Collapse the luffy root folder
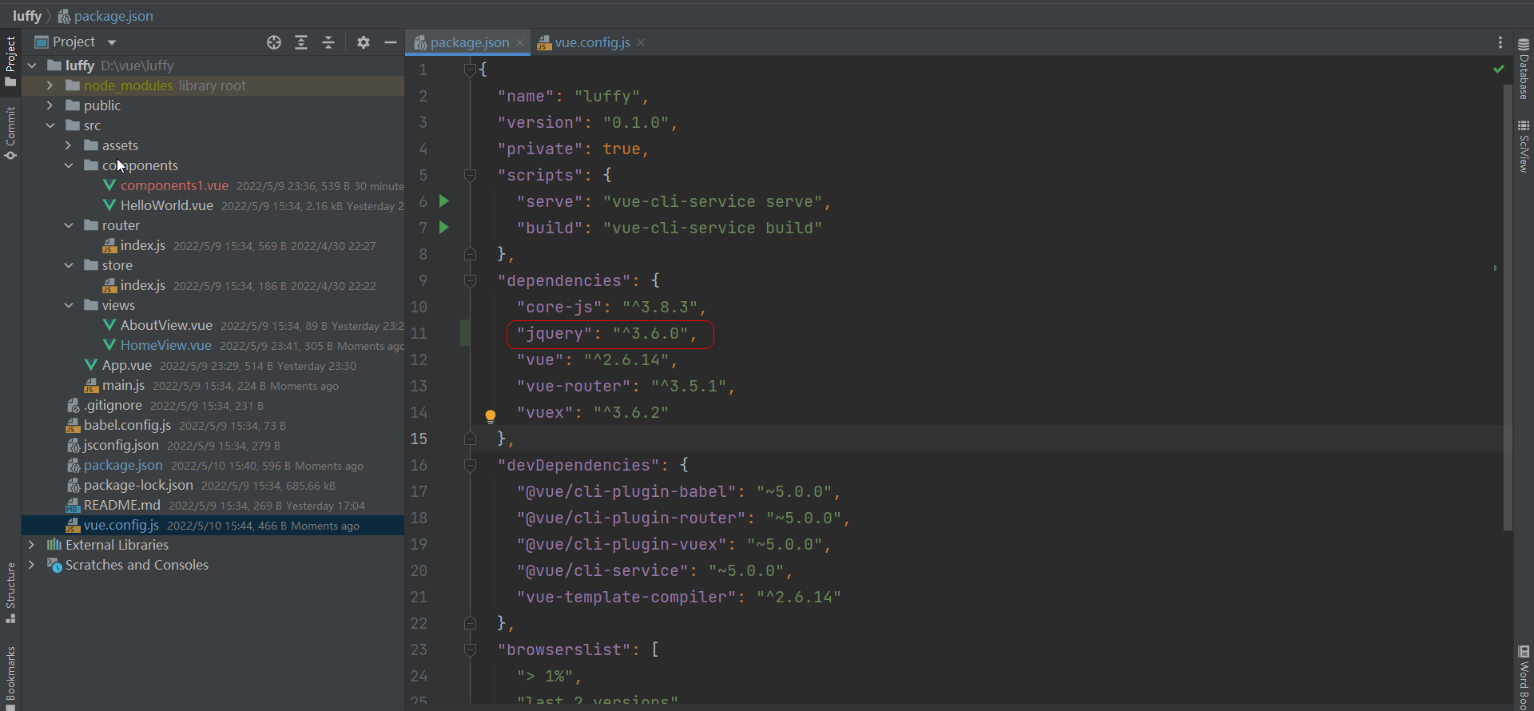Screen dimensions: 1534x711 point(32,66)
